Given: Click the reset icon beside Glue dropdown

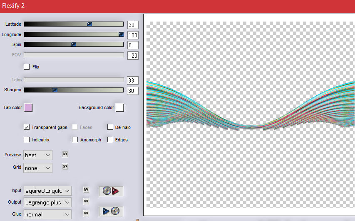Looking at the screenshot, I should (86, 213).
